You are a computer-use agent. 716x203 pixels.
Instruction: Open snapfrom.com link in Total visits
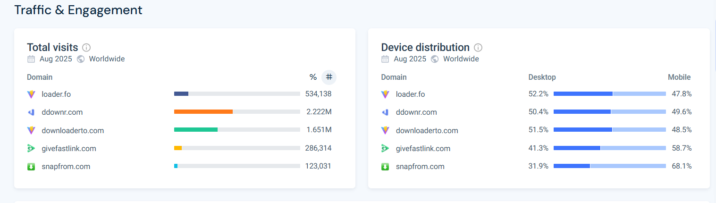pyautogui.click(x=66, y=167)
